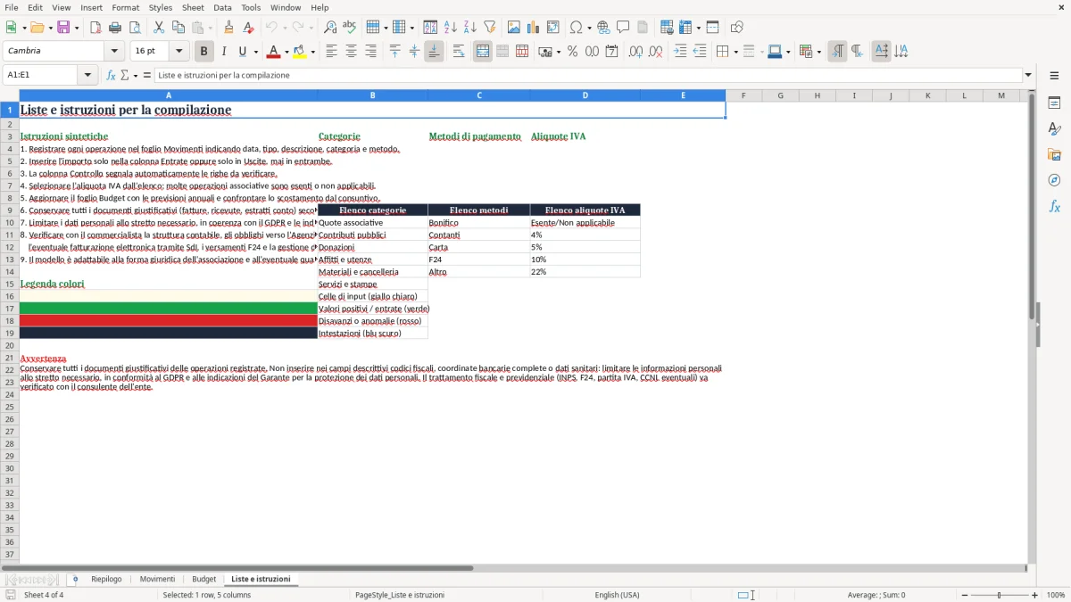Viewport: 1071px width, 602px height.
Task: Click into the formula input line
Action: click(x=587, y=75)
